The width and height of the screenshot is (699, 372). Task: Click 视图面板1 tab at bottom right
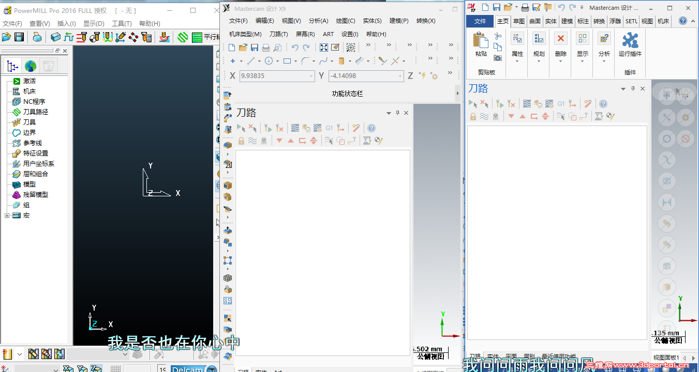[666, 358]
